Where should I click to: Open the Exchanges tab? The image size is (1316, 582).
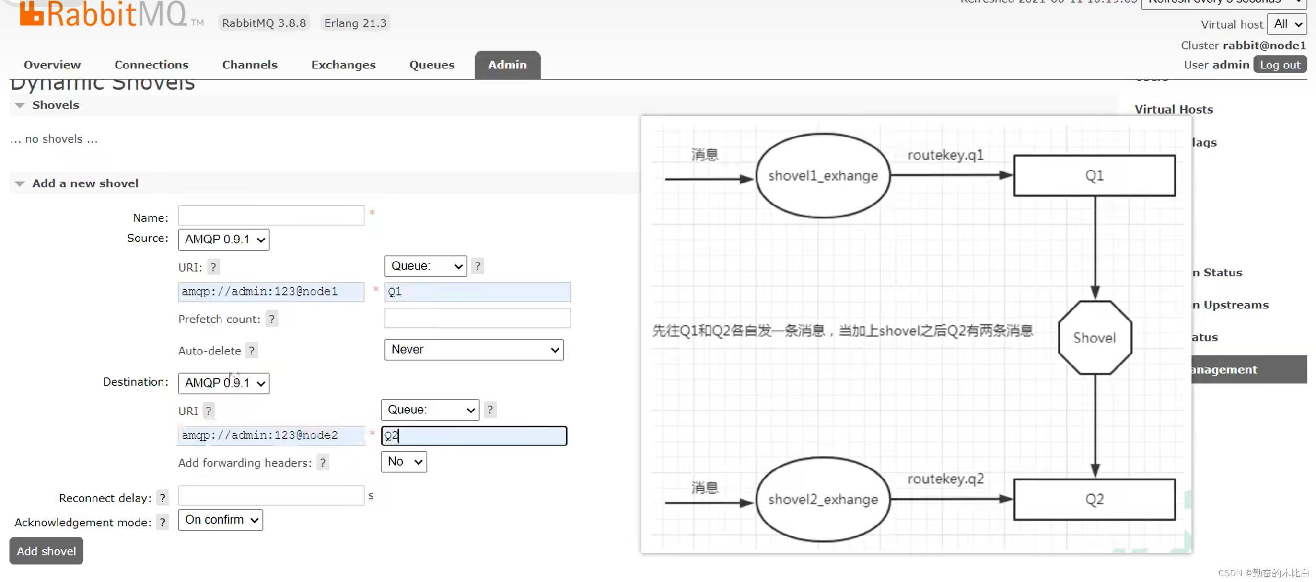pyautogui.click(x=343, y=65)
